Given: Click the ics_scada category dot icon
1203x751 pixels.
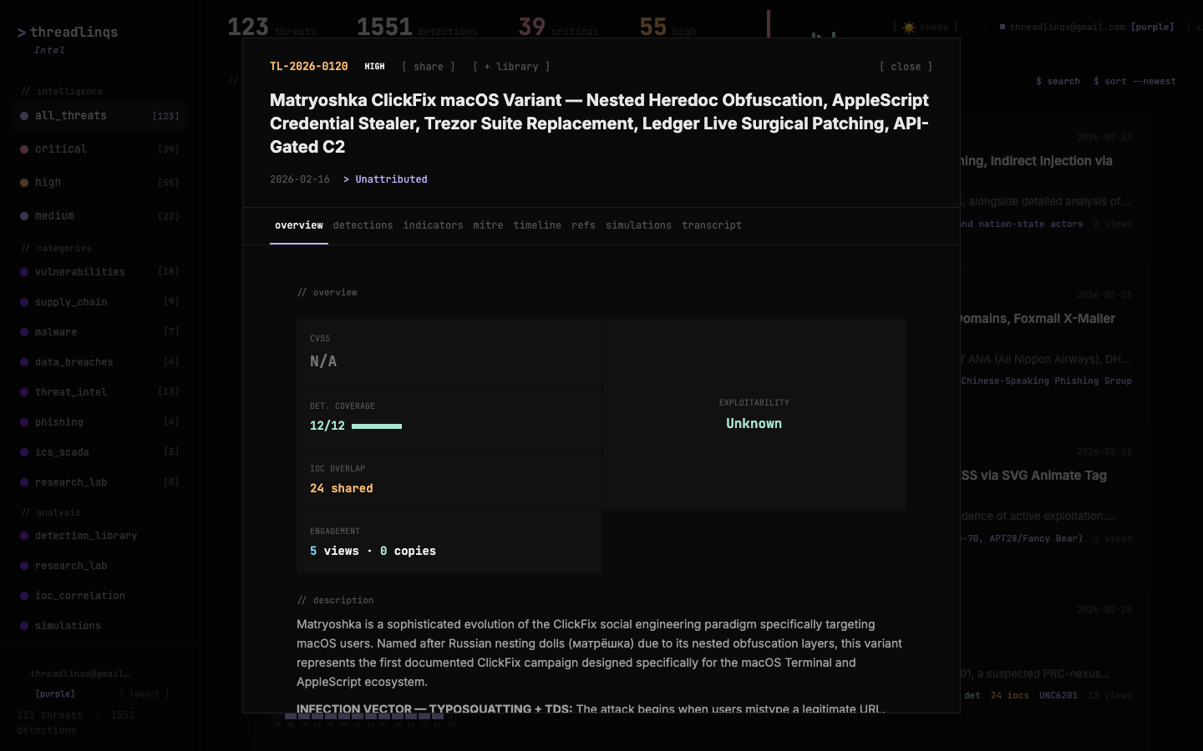Looking at the screenshot, I should pos(26,452).
